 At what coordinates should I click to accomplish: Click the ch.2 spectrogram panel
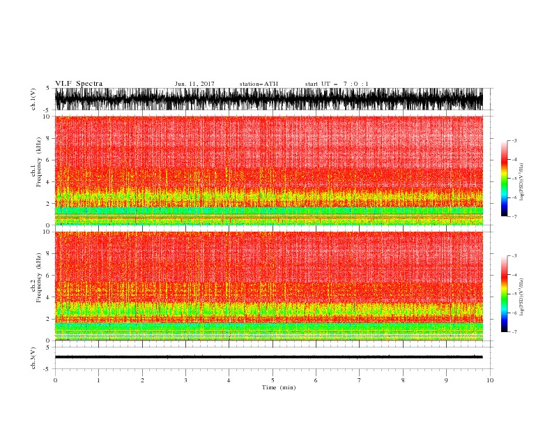pos(268,286)
